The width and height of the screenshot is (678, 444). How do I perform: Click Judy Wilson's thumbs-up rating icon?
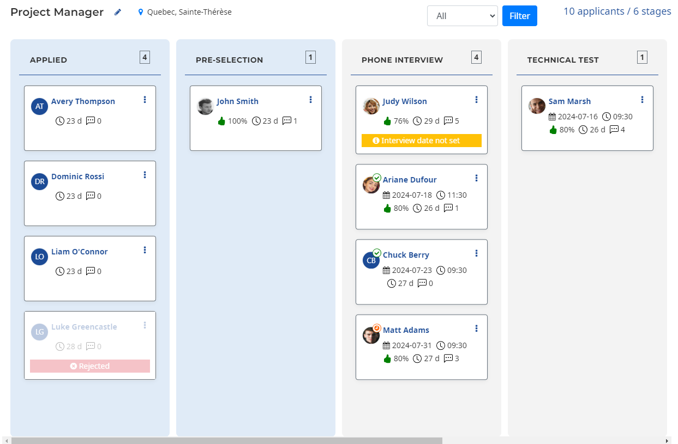387,121
